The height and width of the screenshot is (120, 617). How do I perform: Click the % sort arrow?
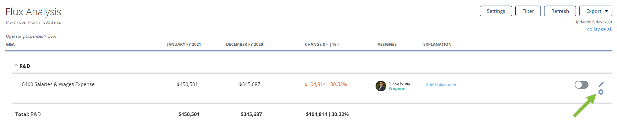click(x=338, y=45)
